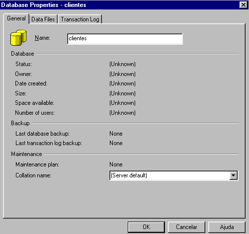The width and height of the screenshot is (249, 234).
Task: Switch to the Data Files tab
Action: coord(43,19)
